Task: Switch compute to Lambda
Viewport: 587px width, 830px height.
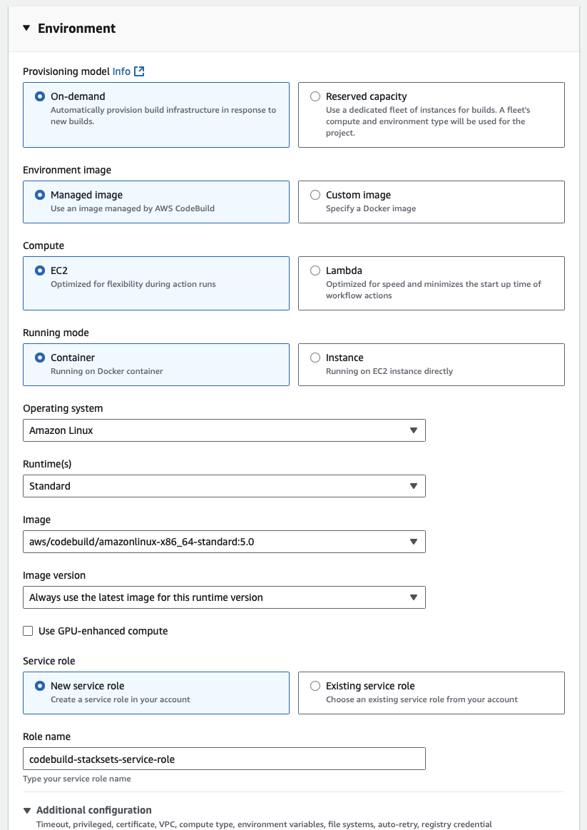Action: pos(315,270)
